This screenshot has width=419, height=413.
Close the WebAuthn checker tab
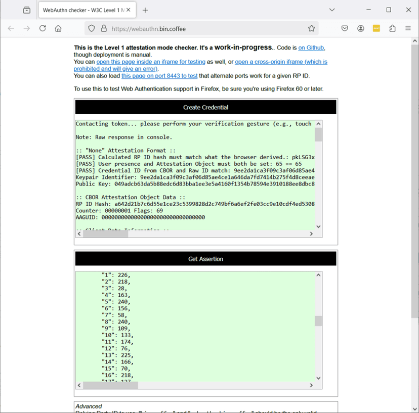point(129,10)
